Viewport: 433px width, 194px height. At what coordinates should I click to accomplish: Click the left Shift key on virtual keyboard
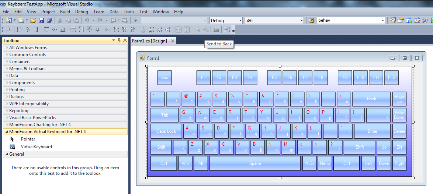(x=161, y=147)
